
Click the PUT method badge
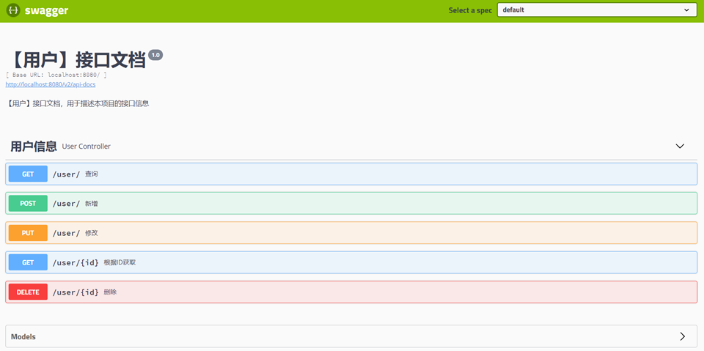click(28, 233)
